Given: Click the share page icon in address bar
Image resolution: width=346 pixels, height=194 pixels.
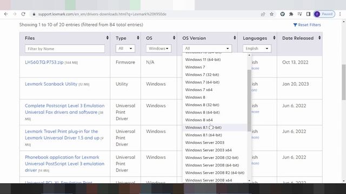Looking at the screenshot, I should (263, 14).
